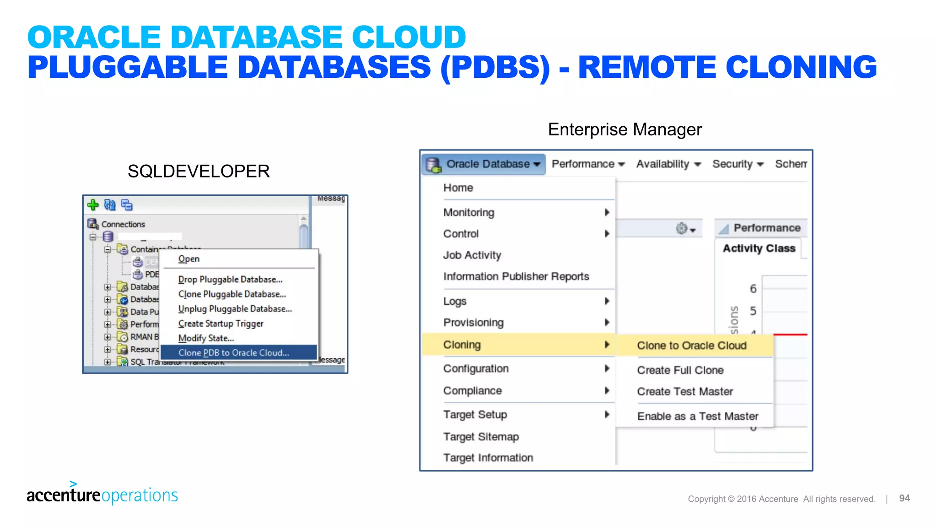Expand the Performance tree node
Screen dimensions: 937x527
(108, 324)
